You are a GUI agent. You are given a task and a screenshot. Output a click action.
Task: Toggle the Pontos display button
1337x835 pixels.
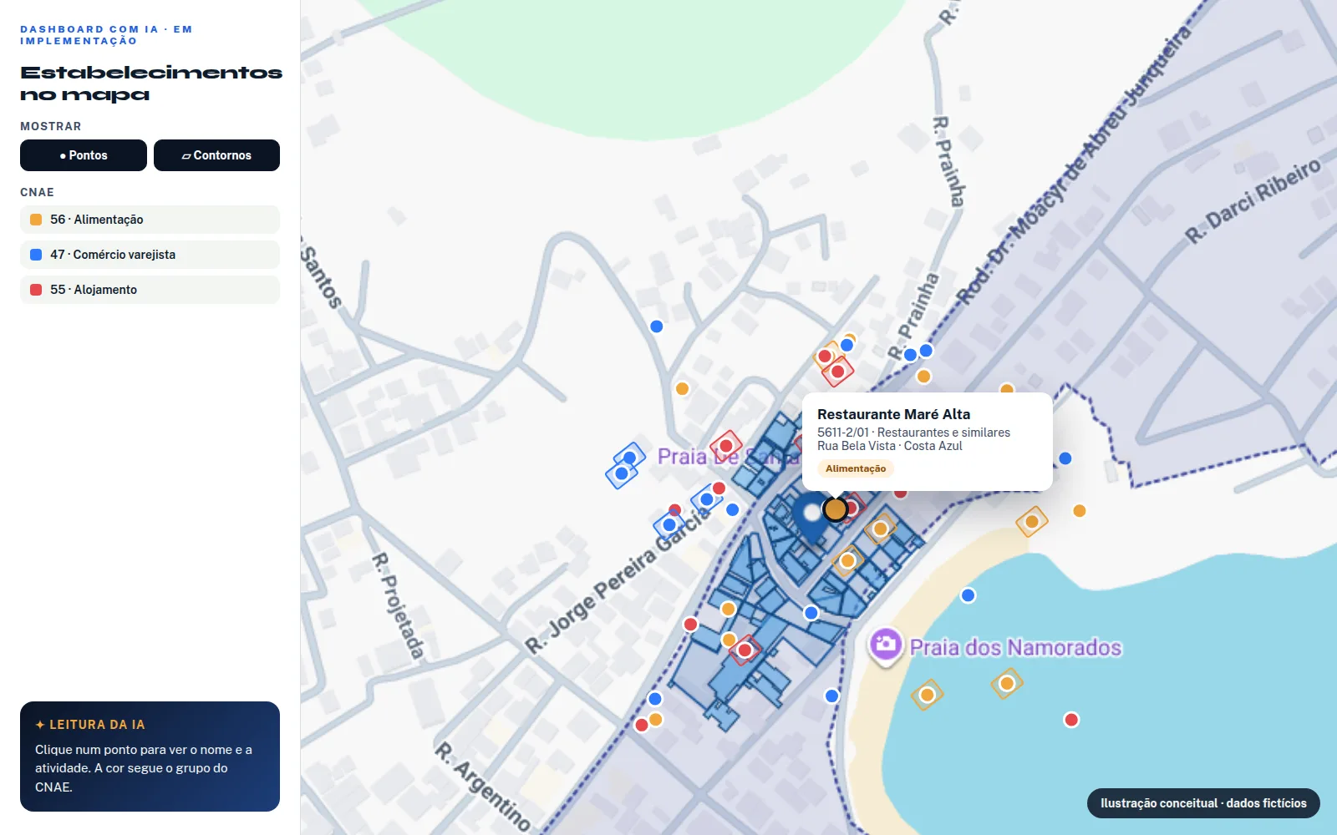(84, 155)
